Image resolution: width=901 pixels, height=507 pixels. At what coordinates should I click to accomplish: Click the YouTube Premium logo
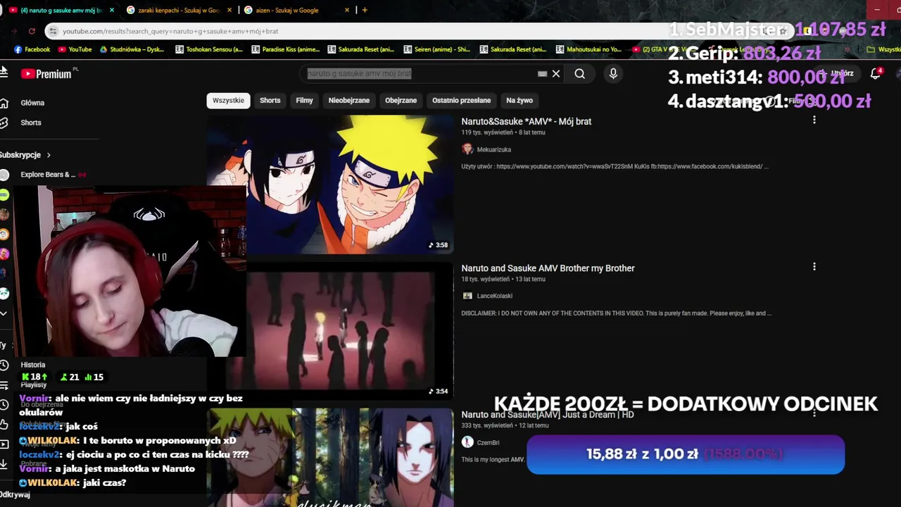(x=47, y=74)
